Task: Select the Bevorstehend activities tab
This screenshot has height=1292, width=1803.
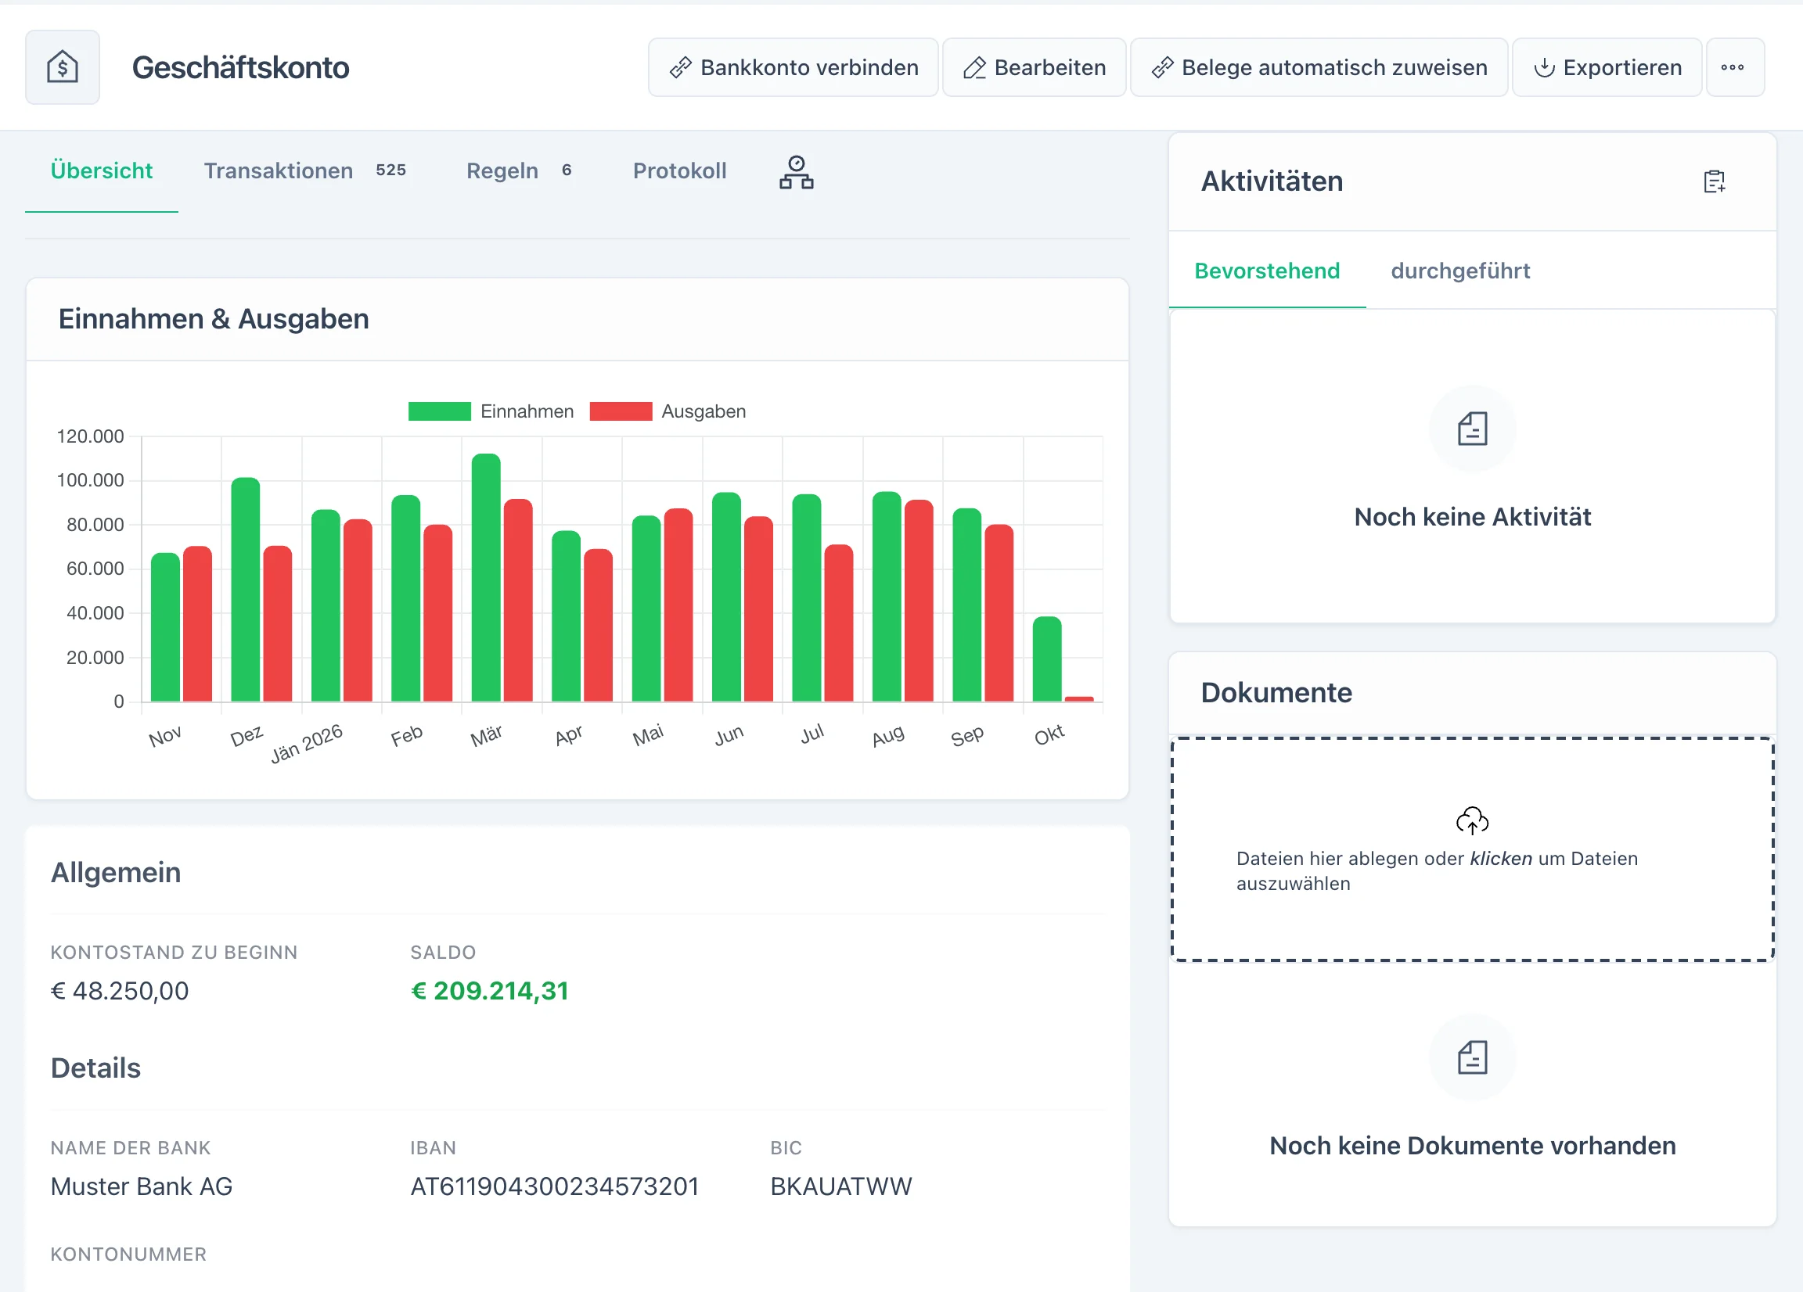Action: coord(1266,271)
